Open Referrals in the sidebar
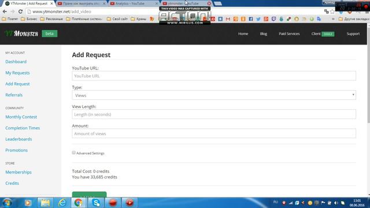This screenshot has height=208, width=370. [14, 95]
